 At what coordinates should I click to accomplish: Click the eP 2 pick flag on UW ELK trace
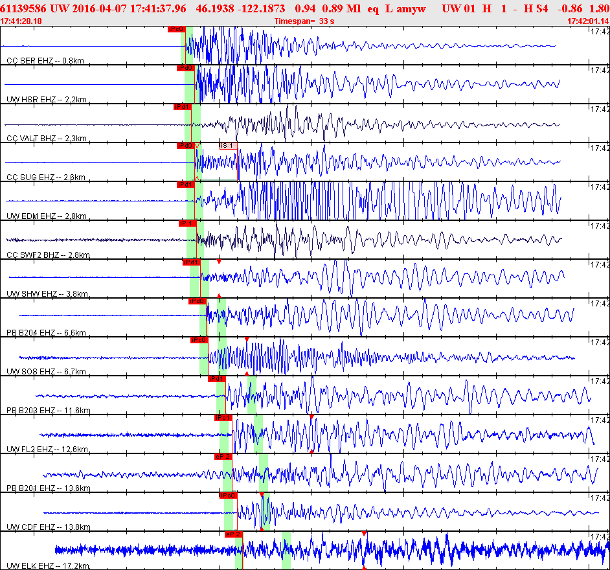(x=234, y=535)
